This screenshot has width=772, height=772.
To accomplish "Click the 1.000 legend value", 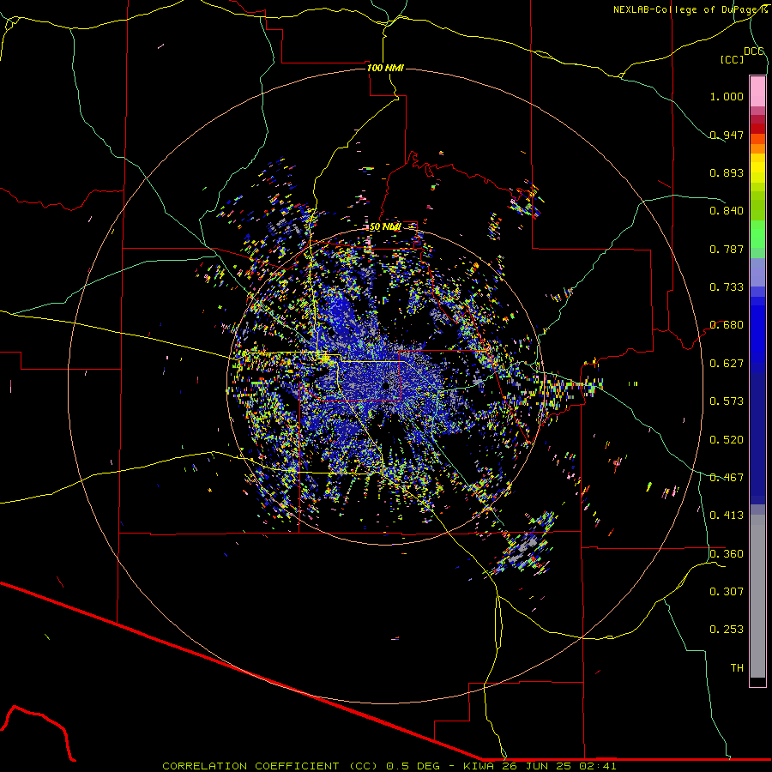I will [727, 96].
